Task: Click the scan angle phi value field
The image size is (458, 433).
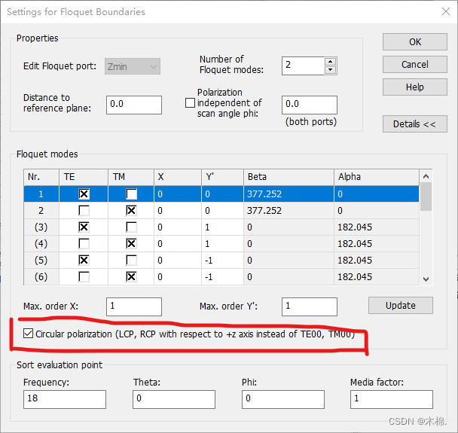Action: (x=310, y=105)
